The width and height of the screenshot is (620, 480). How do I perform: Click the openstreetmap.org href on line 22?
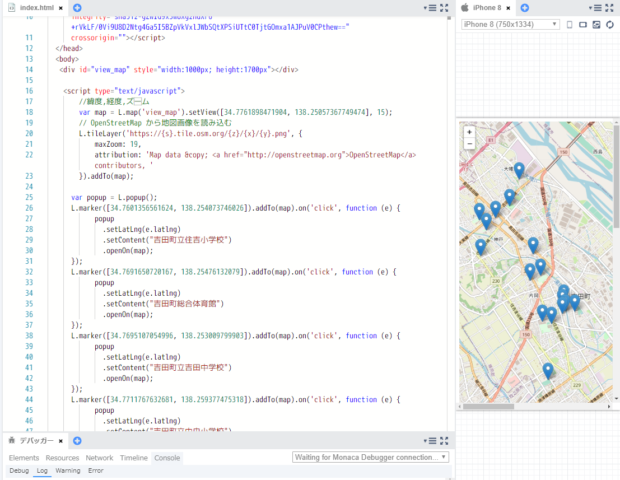pos(296,155)
